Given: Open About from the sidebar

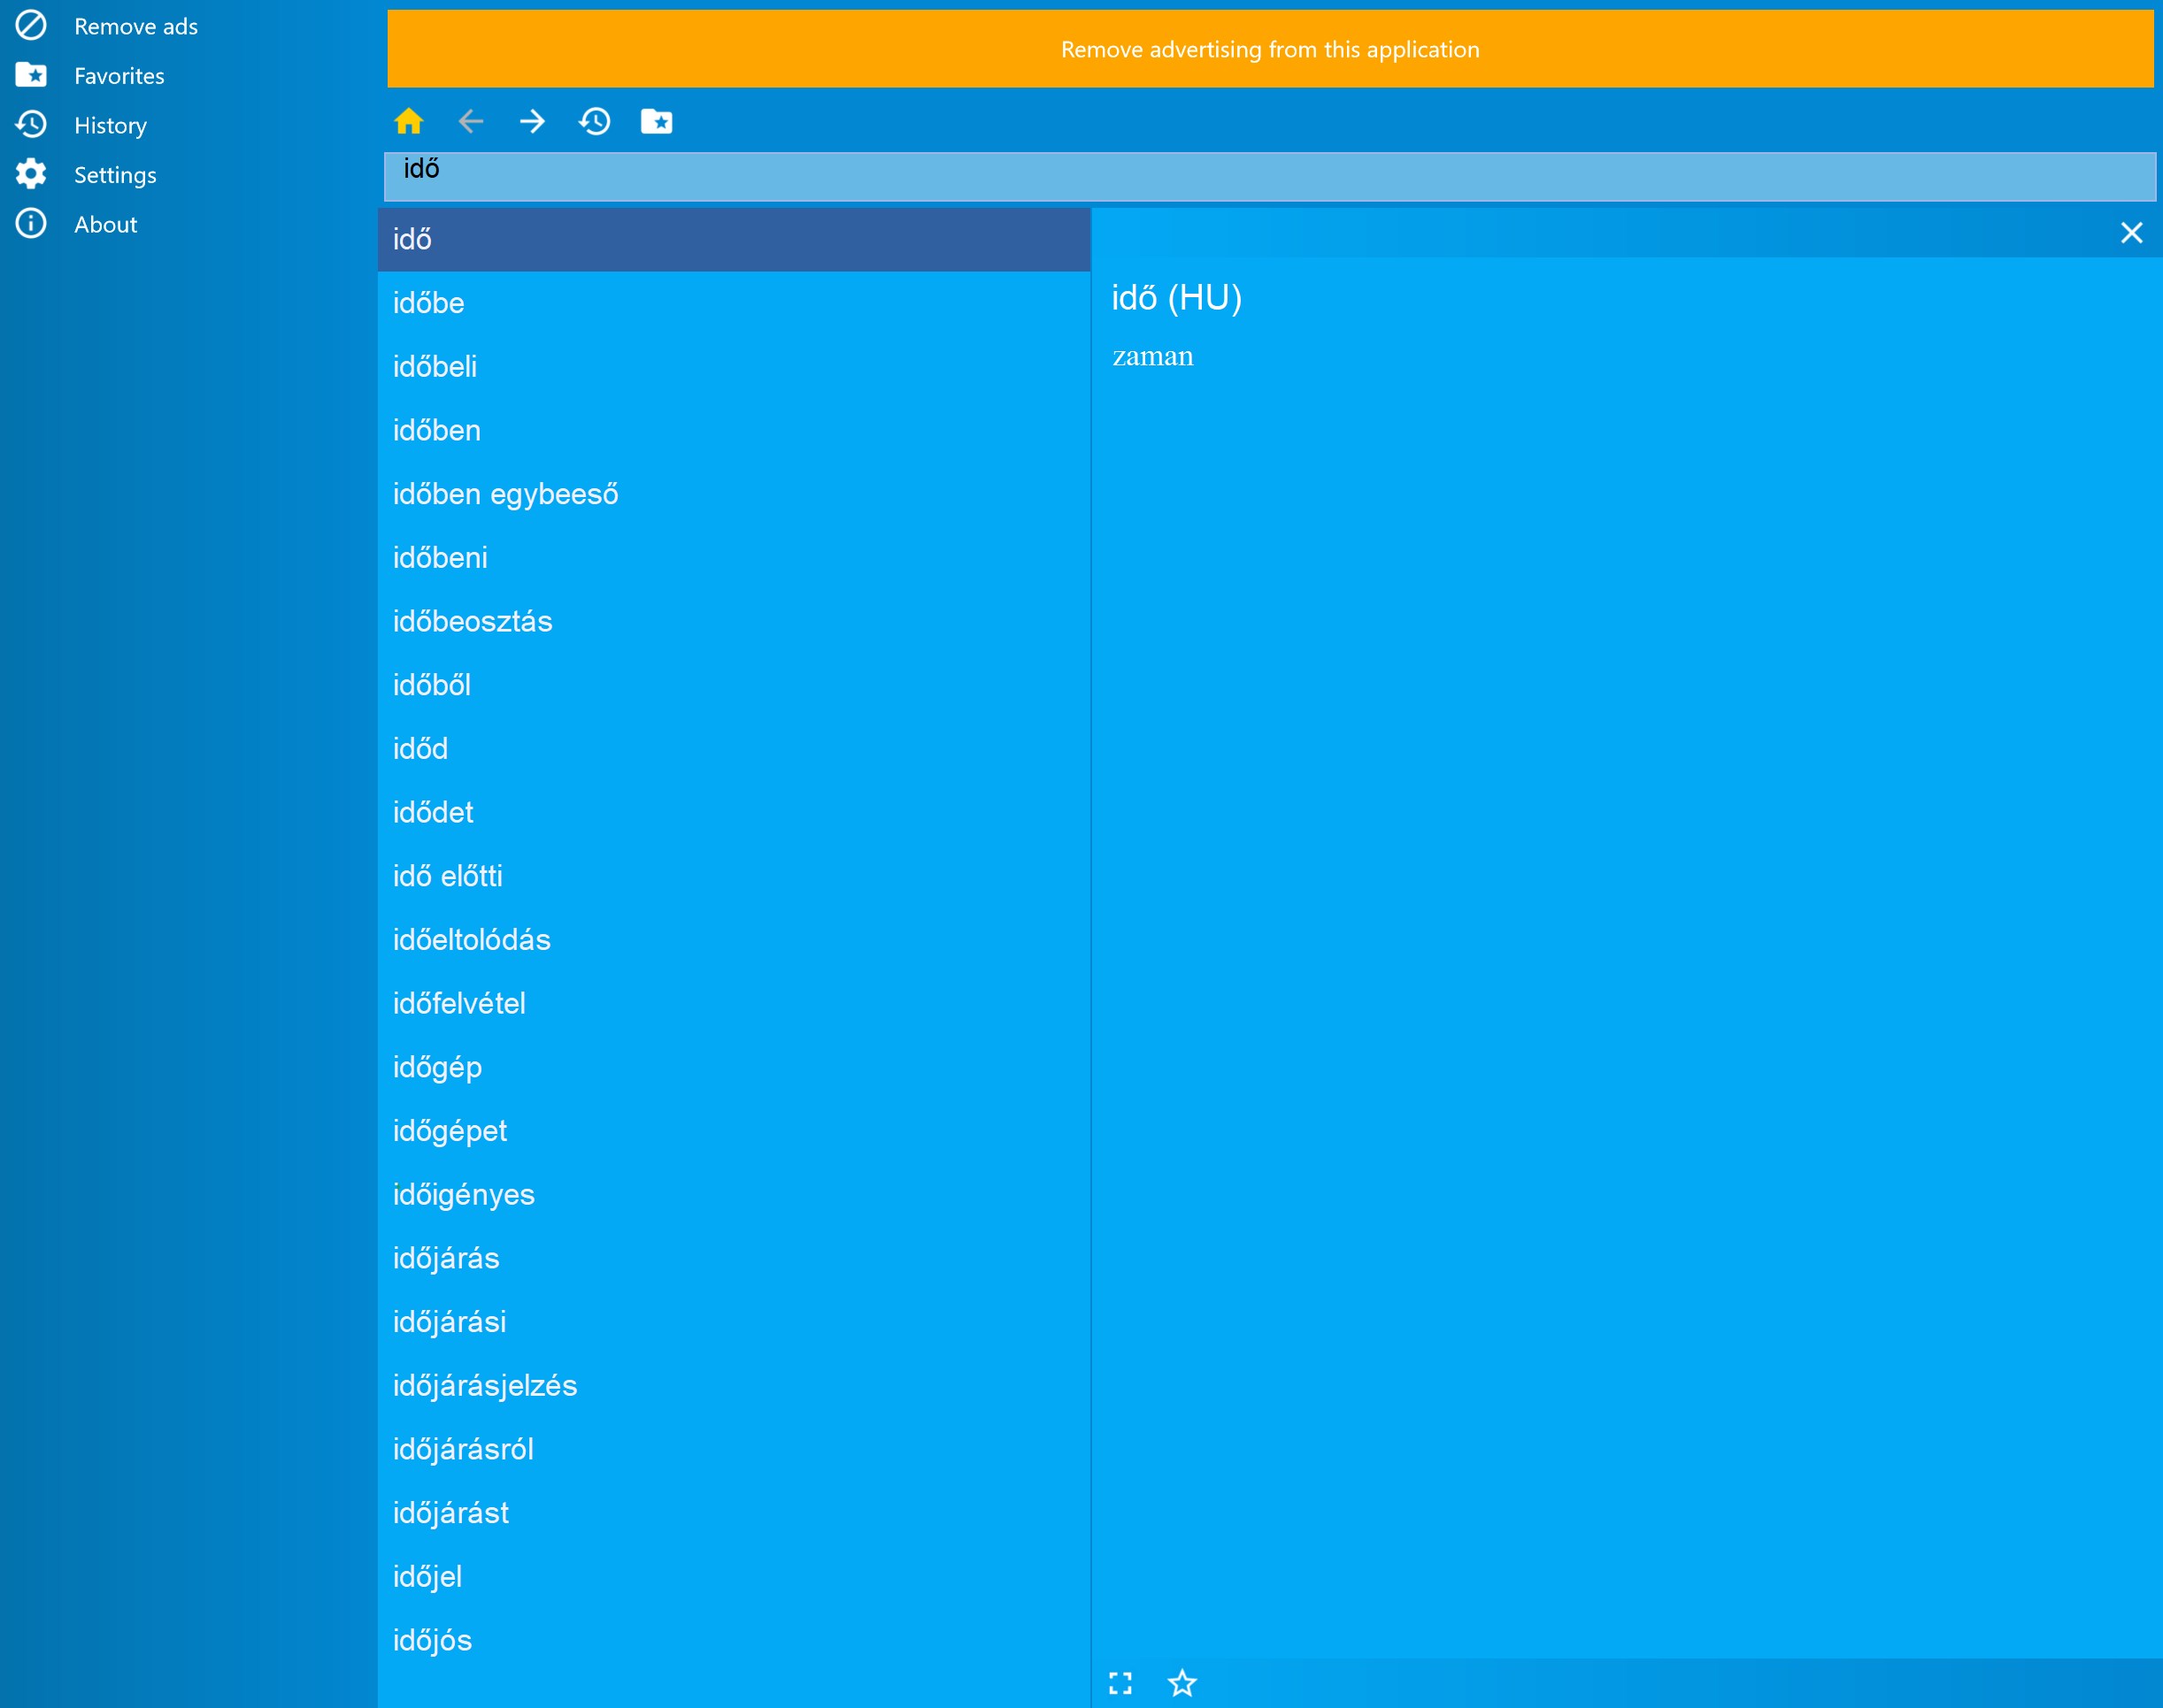Looking at the screenshot, I should [105, 224].
